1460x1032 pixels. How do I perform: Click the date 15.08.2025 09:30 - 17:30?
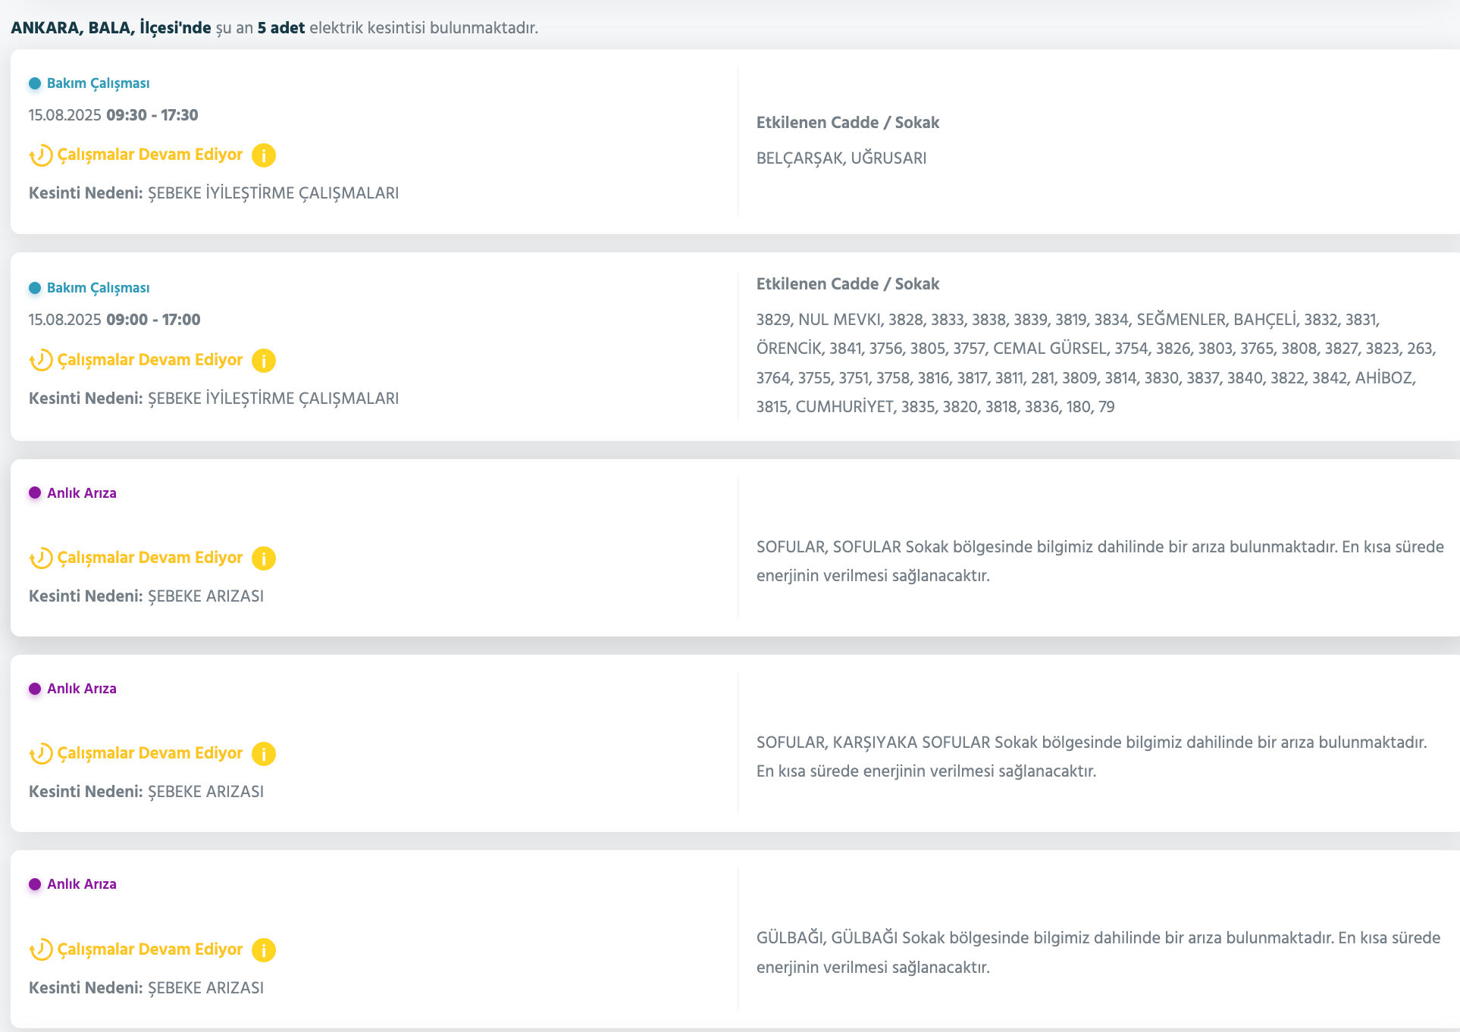click(113, 115)
